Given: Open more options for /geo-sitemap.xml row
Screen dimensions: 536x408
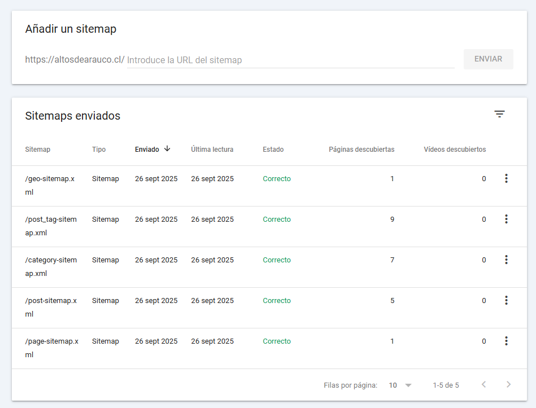Looking at the screenshot, I should point(506,179).
